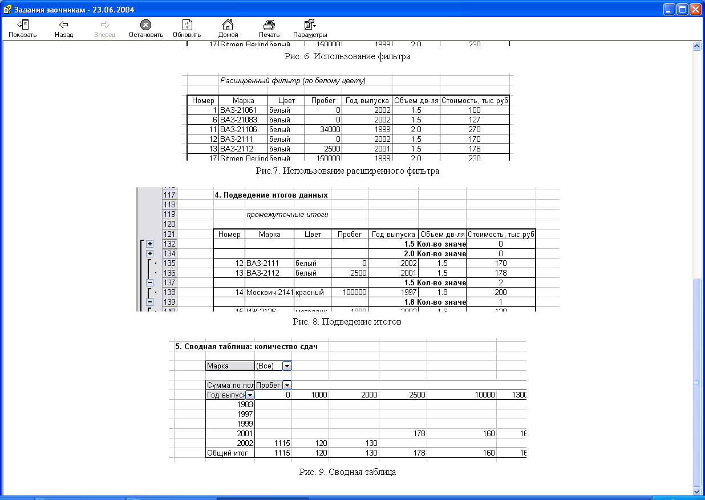Click caption 'Рис. 9. Сводная таблица'
The height and width of the screenshot is (500, 705).
[x=347, y=472]
